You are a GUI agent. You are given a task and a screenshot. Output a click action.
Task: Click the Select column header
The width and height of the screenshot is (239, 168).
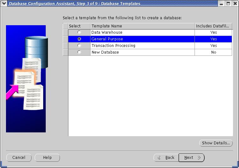coord(79,26)
